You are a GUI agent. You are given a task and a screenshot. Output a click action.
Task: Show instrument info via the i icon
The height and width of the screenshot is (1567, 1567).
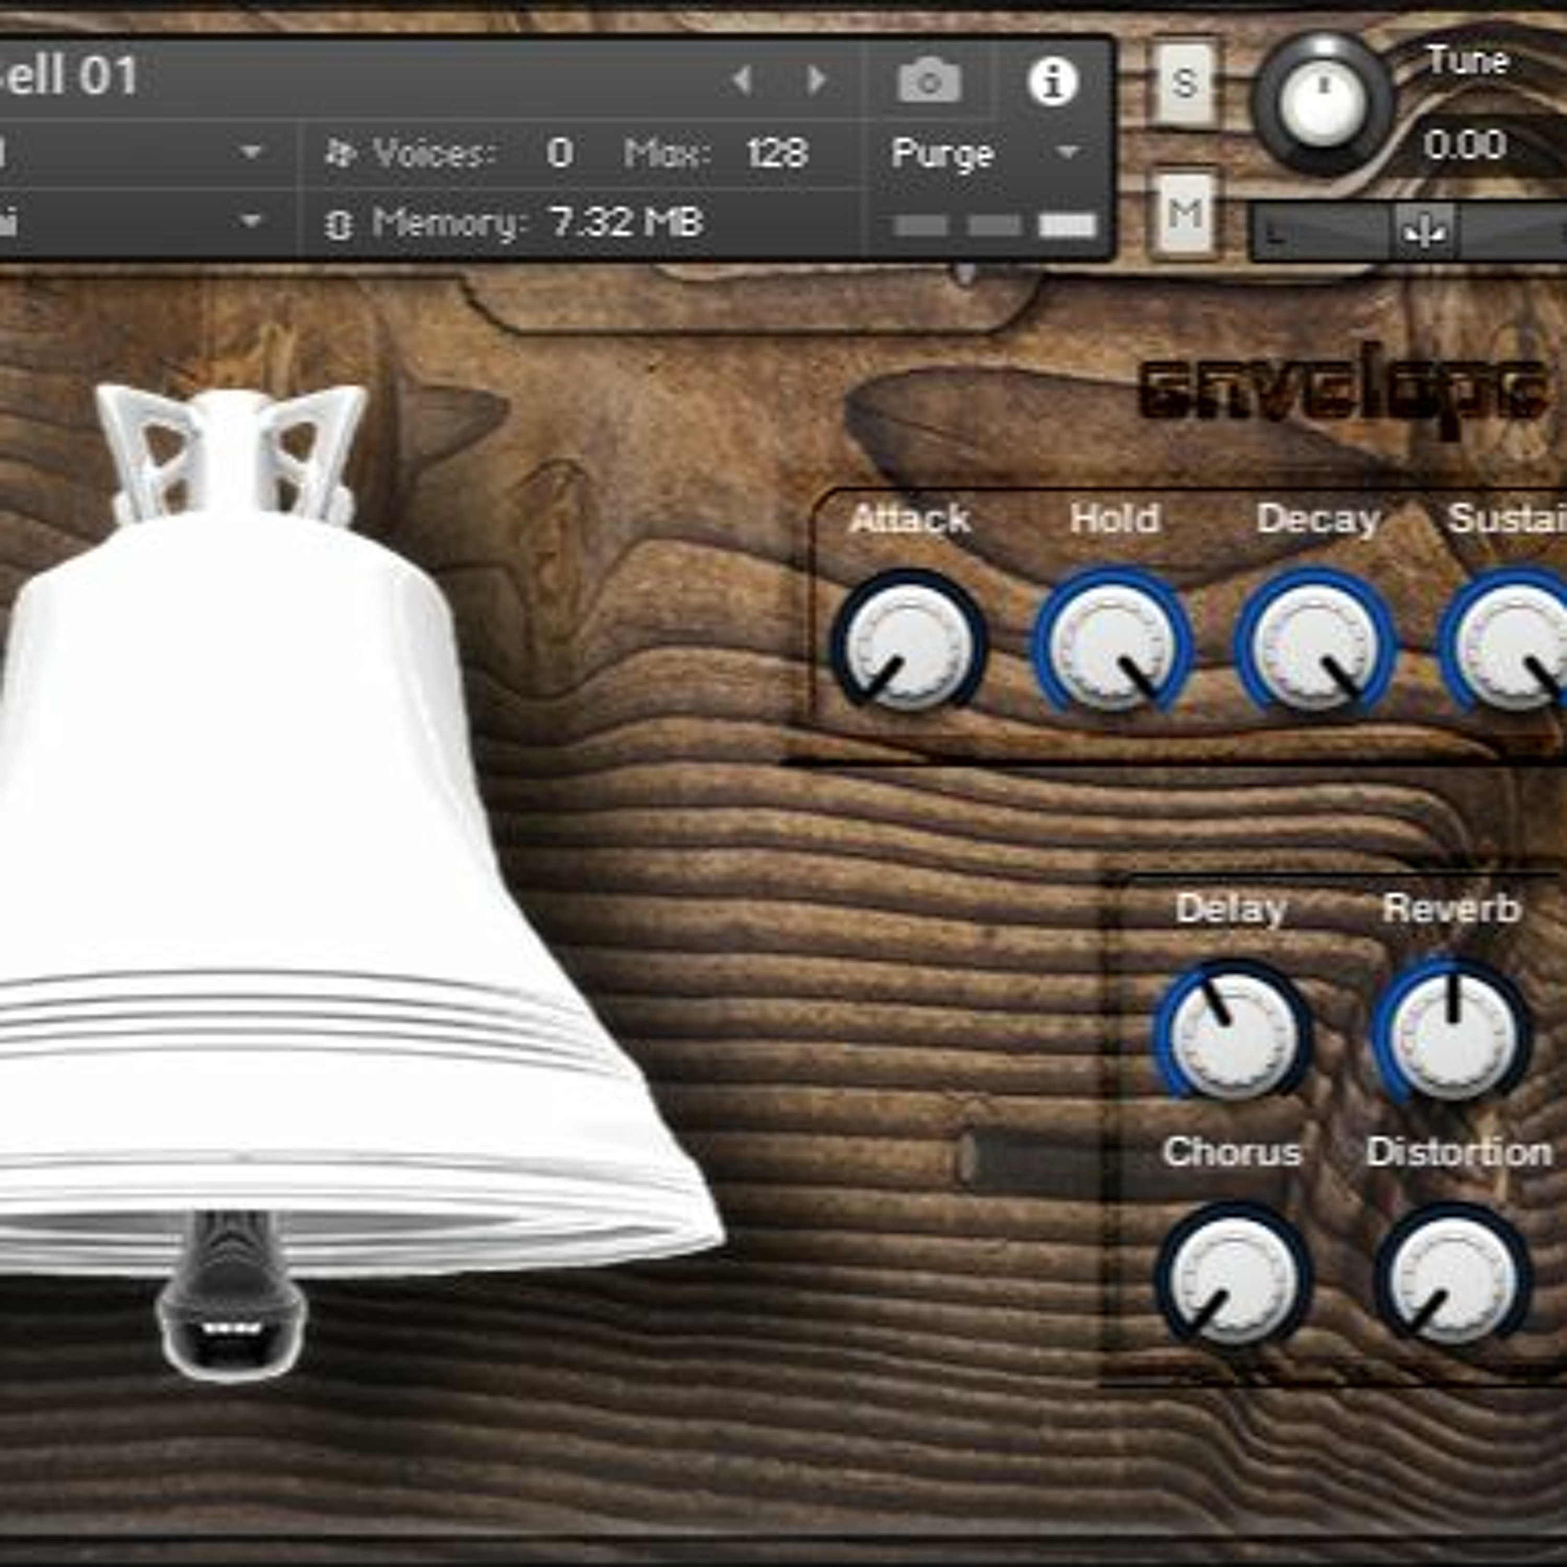coord(1053,81)
